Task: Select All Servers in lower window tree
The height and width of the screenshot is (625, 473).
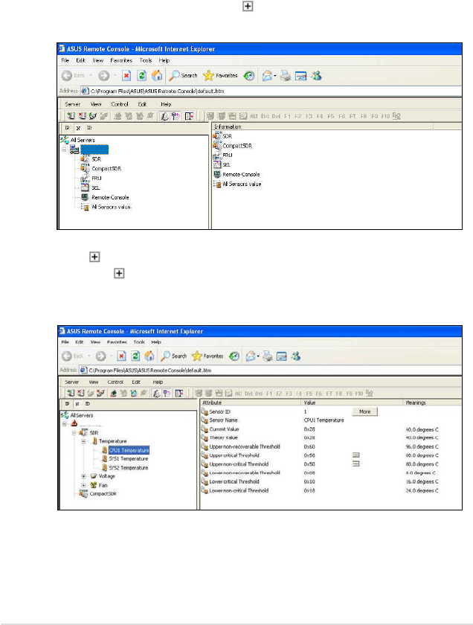Action: [x=82, y=415]
